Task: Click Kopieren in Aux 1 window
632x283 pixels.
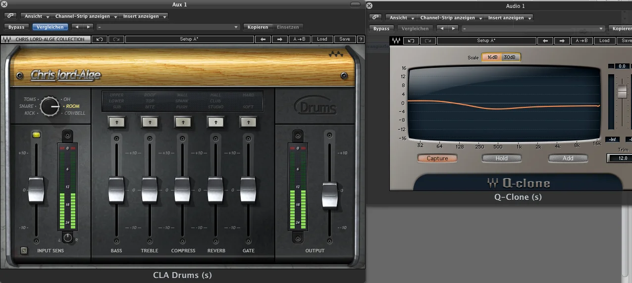Action: [x=258, y=27]
